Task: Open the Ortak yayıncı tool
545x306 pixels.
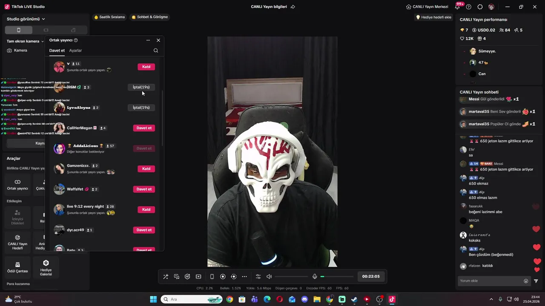Action: pyautogui.click(x=17, y=184)
